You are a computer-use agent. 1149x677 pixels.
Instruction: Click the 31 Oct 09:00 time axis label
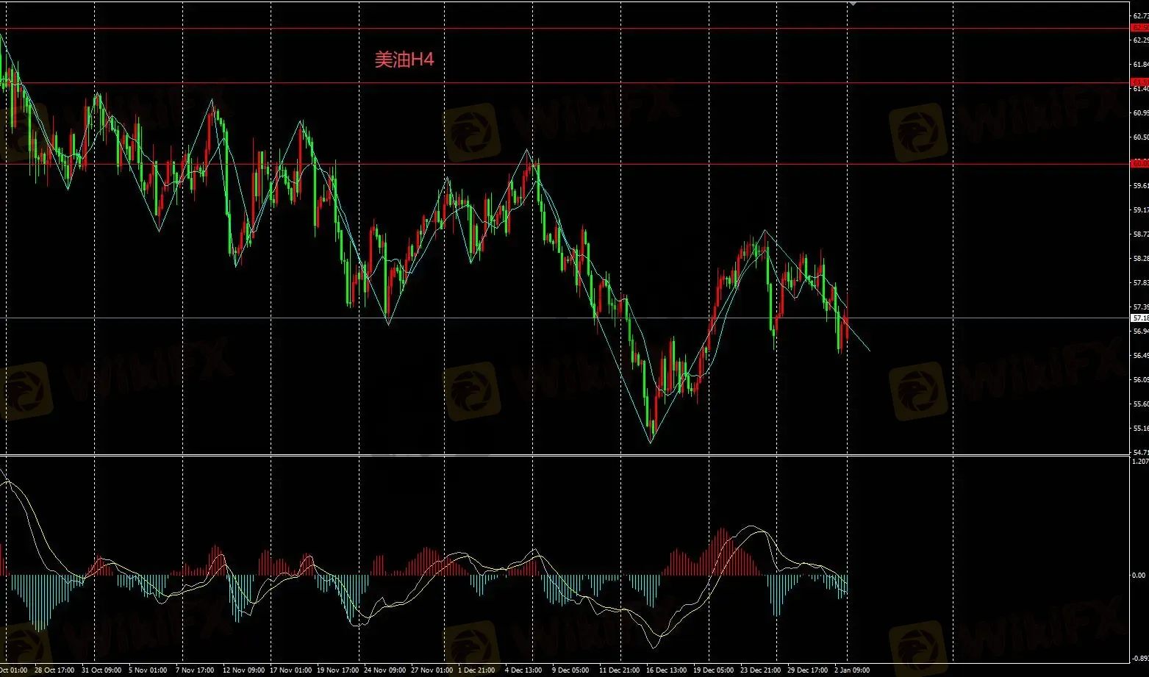(101, 670)
